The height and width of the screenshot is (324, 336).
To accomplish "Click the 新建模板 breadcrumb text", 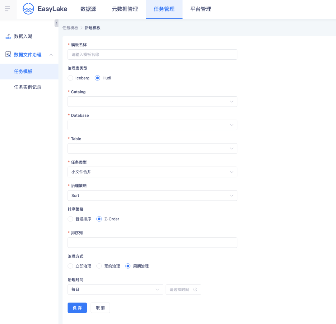I will click(93, 28).
